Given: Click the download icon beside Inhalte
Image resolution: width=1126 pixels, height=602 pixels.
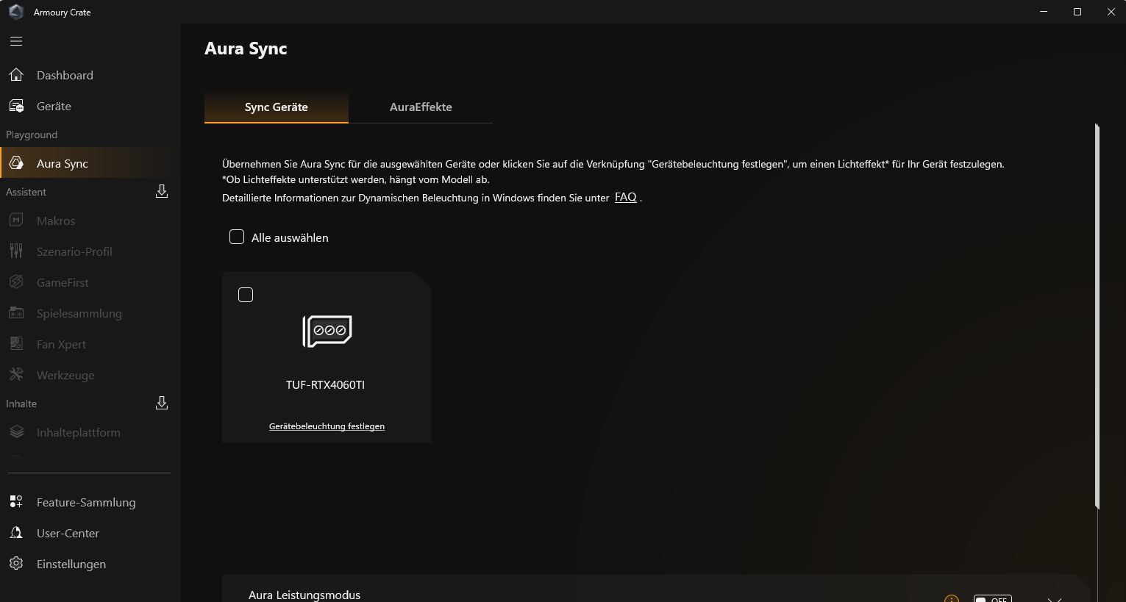Looking at the screenshot, I should coord(162,404).
